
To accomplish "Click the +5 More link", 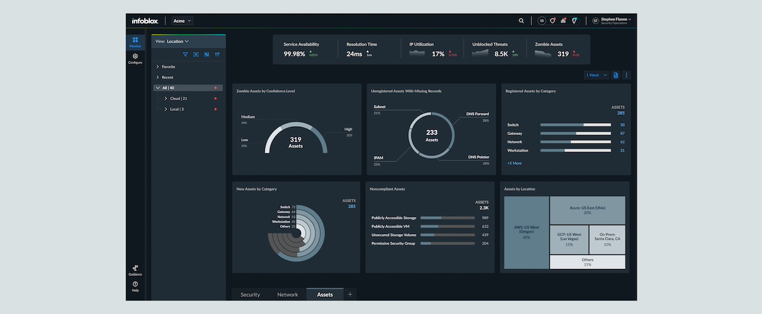I will [x=514, y=163].
